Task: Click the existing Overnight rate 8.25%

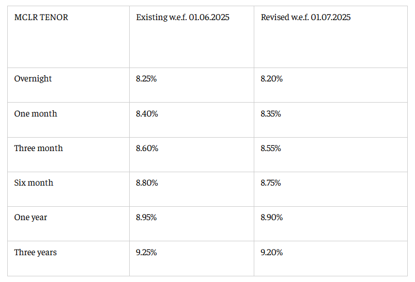Action: point(147,79)
